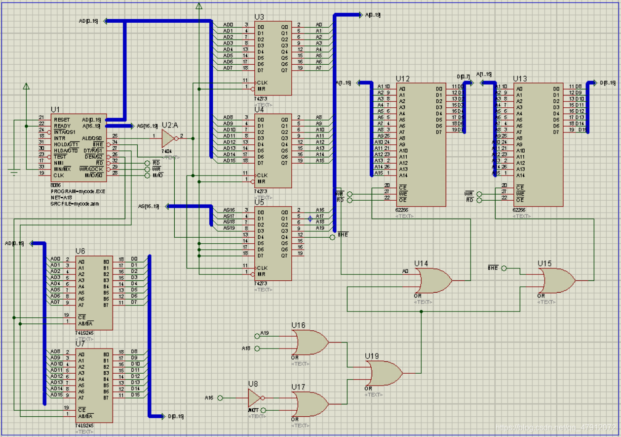The width and height of the screenshot is (621, 437).
Task: Select the U4 74273 latch chip
Action: tap(273, 151)
